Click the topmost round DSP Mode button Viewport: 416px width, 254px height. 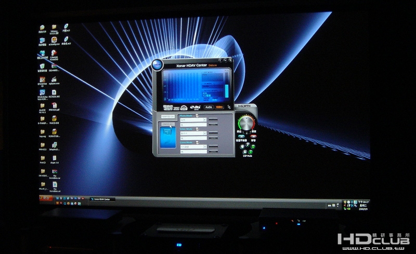248,144
